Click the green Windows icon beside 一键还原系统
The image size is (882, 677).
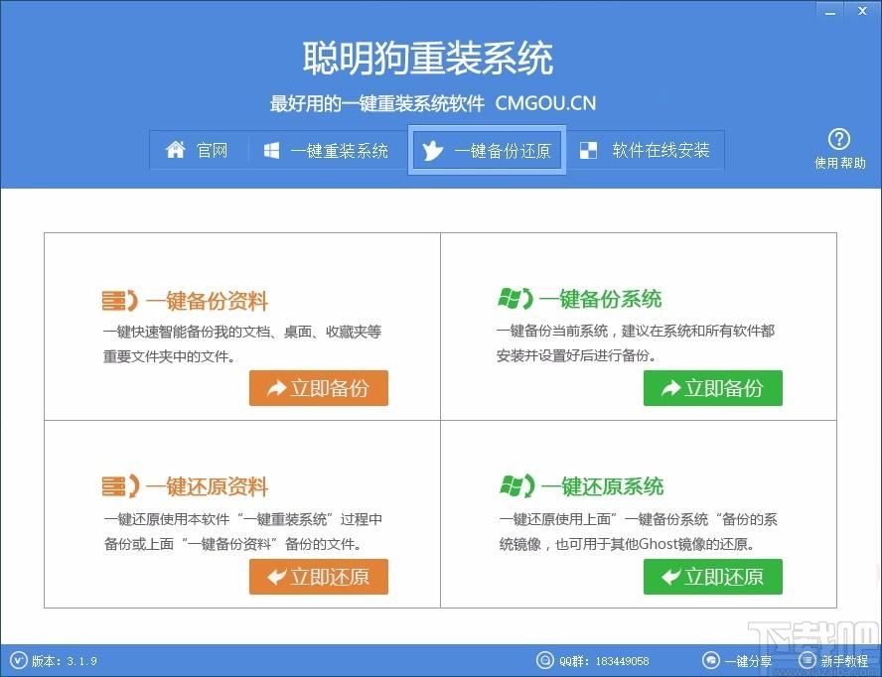click(x=516, y=485)
